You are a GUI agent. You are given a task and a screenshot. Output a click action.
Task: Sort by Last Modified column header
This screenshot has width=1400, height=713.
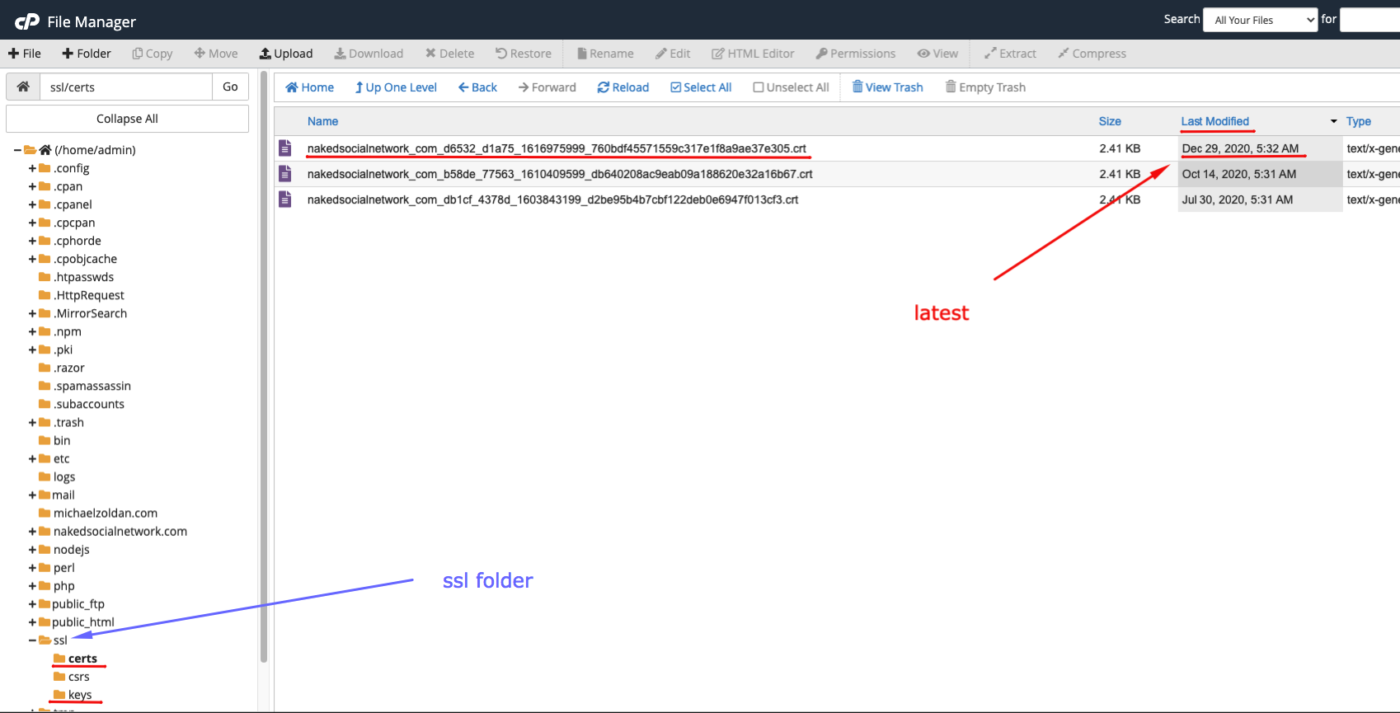[1214, 121]
